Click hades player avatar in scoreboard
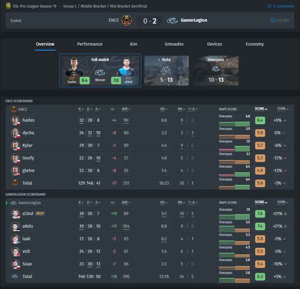This screenshot has height=289, width=300. (x=15, y=120)
